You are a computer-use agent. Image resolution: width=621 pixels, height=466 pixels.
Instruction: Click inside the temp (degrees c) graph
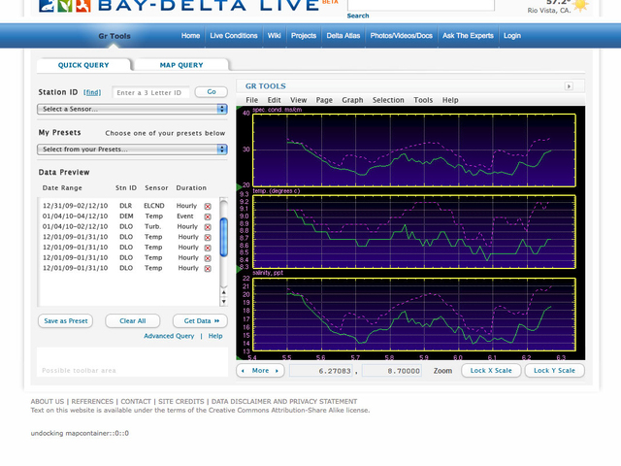tap(414, 232)
